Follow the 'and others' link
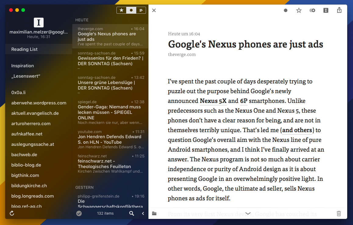353x225 pixels. pyautogui.click(x=297, y=130)
